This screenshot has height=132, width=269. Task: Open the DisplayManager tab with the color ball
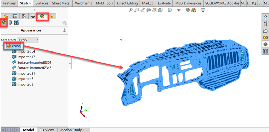pyautogui.click(x=42, y=16)
